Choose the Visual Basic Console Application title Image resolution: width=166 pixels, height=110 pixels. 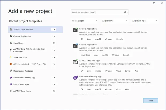(88, 45)
